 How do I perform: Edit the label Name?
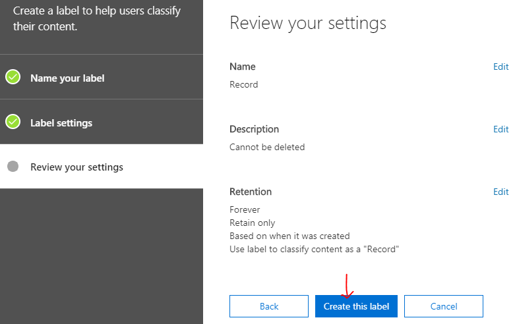[500, 67]
